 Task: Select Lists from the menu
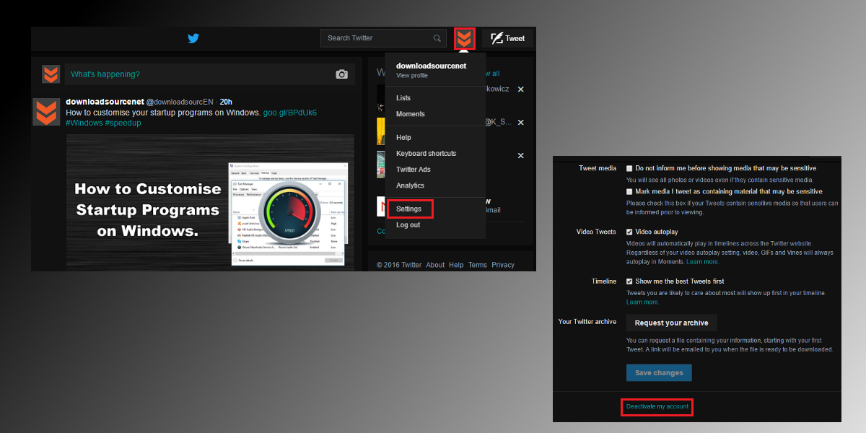click(x=403, y=98)
